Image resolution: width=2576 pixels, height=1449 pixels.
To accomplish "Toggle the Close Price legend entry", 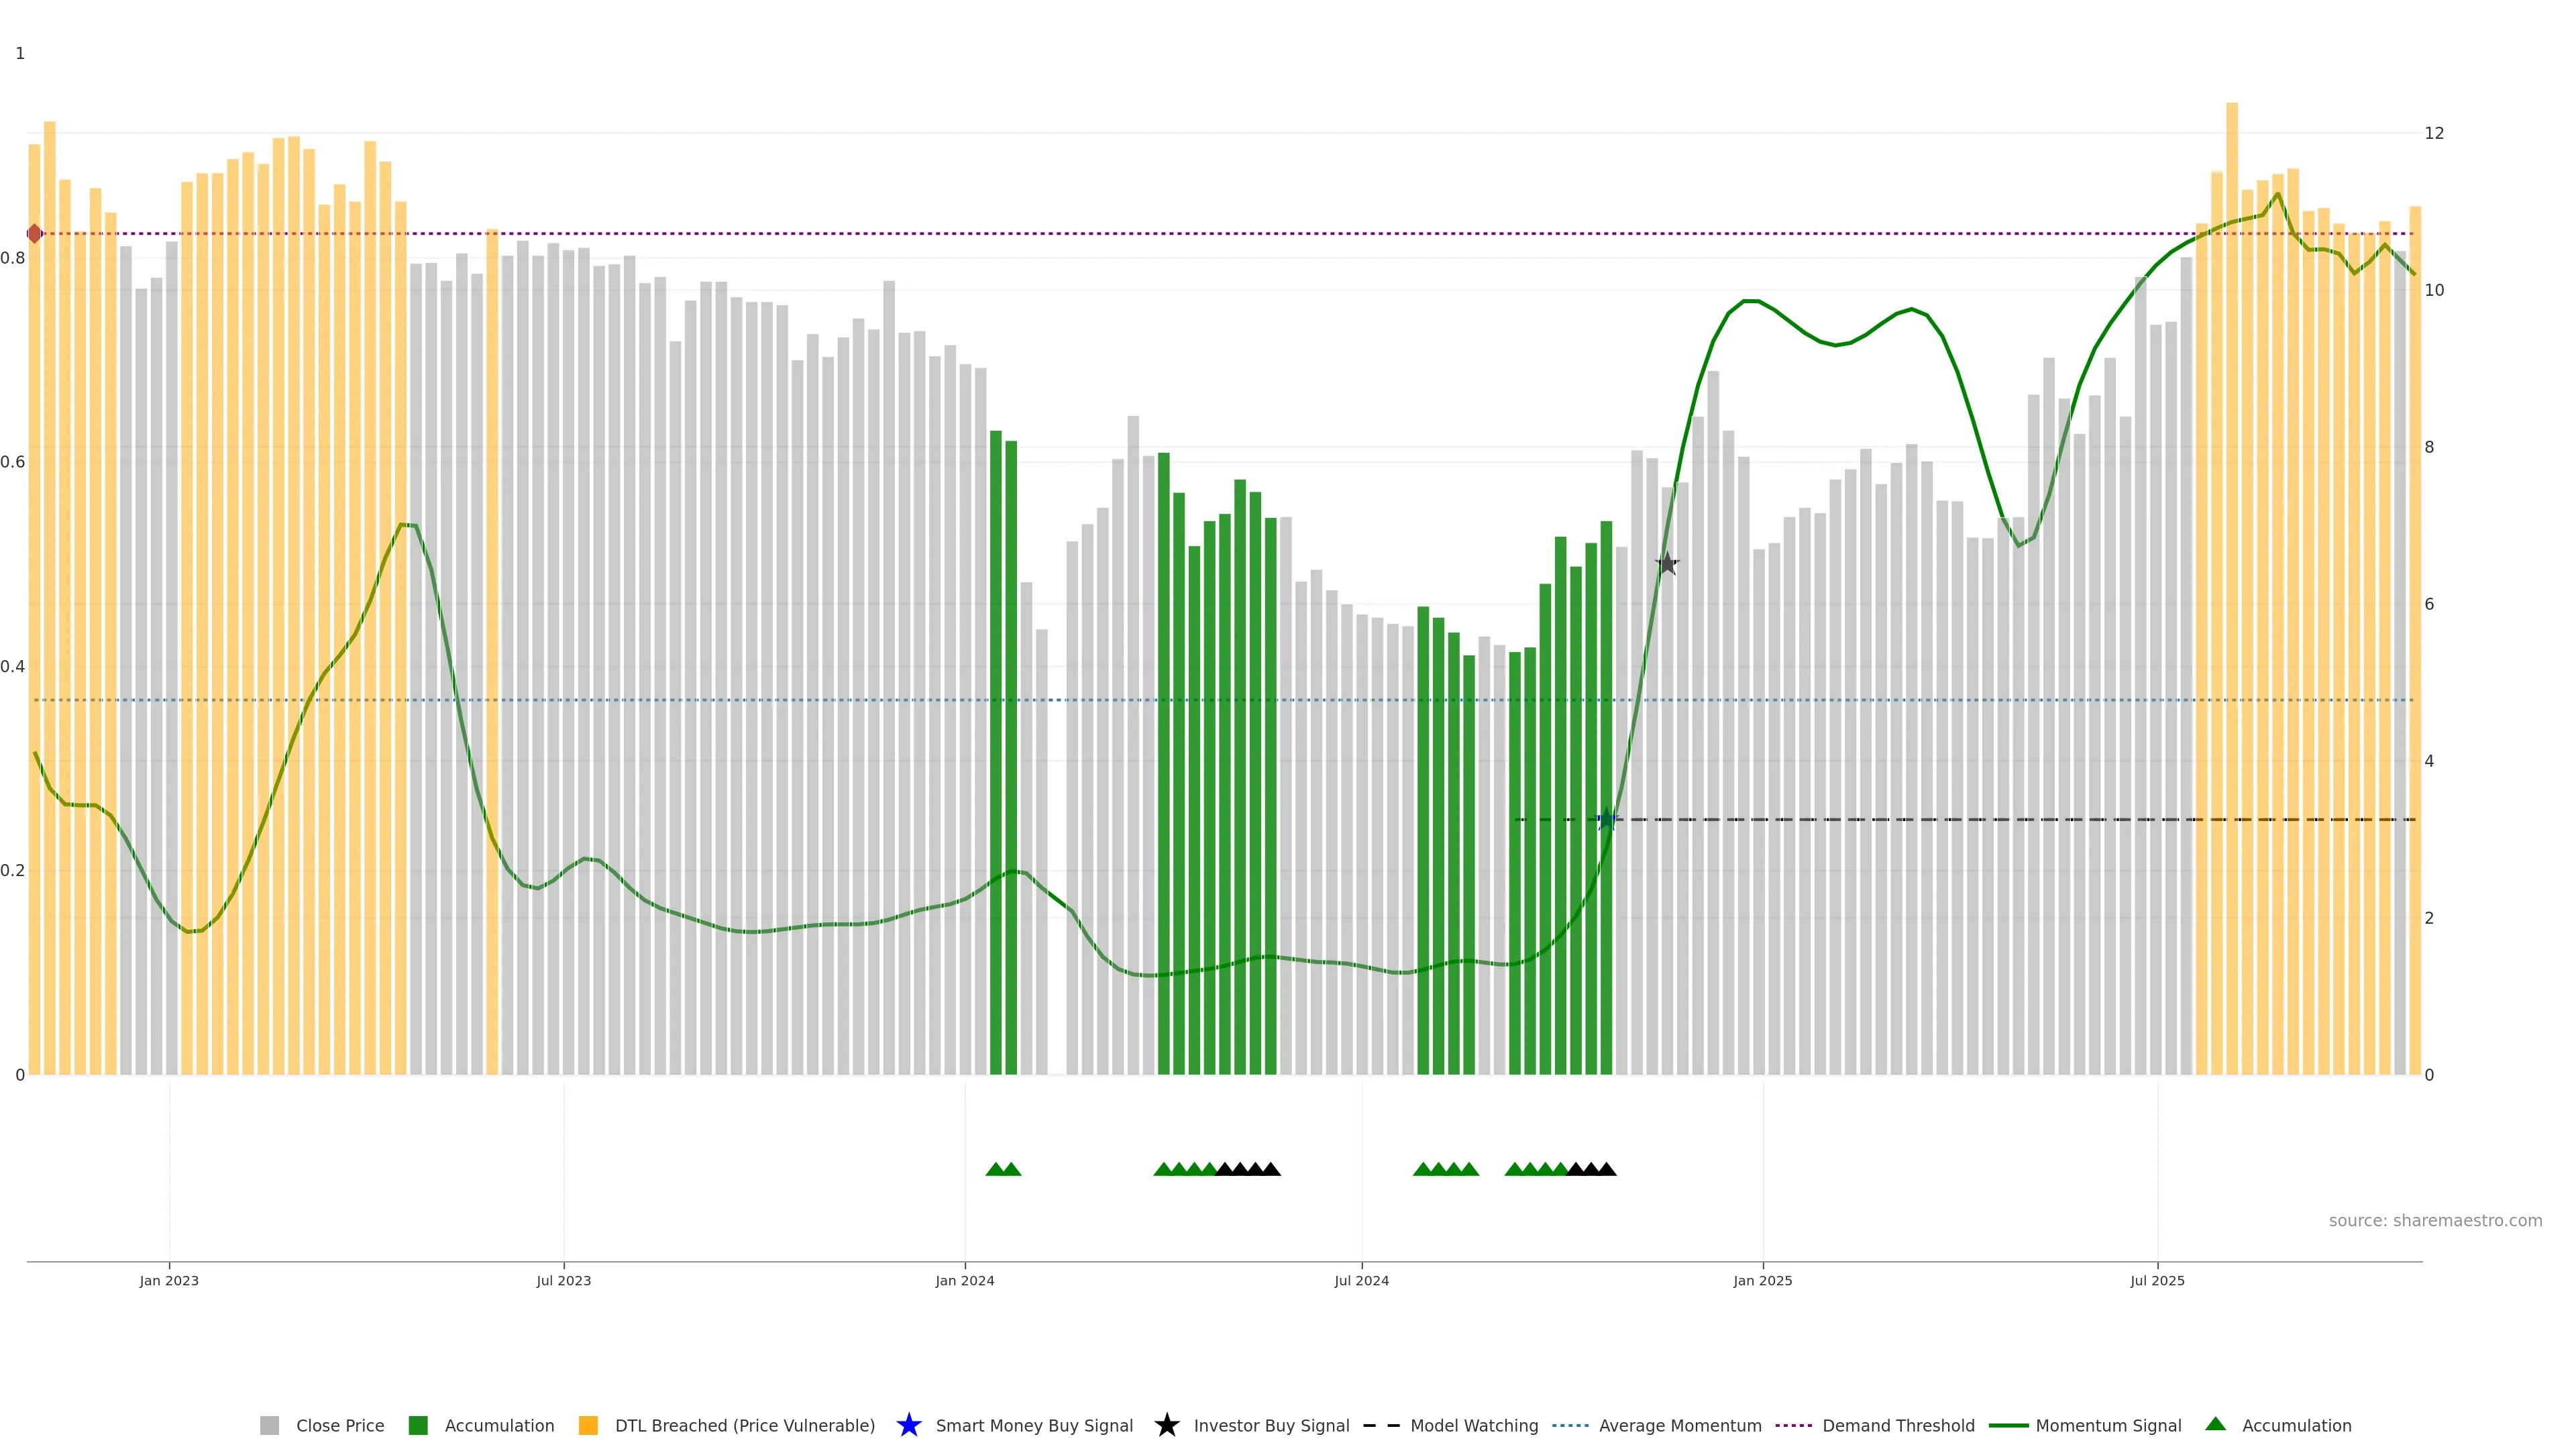I will coord(340,1426).
